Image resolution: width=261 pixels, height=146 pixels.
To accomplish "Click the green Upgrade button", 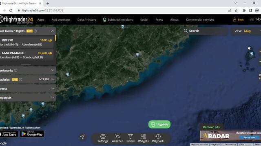I will tap(159, 125).
